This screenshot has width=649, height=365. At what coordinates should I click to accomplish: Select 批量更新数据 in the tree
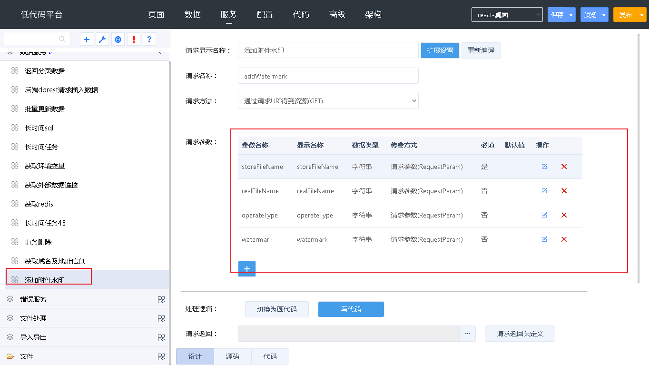point(45,109)
